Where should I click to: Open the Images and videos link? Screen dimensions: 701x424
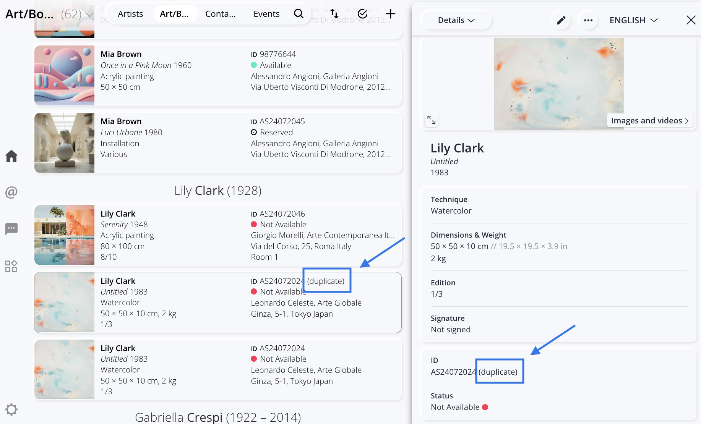click(649, 121)
